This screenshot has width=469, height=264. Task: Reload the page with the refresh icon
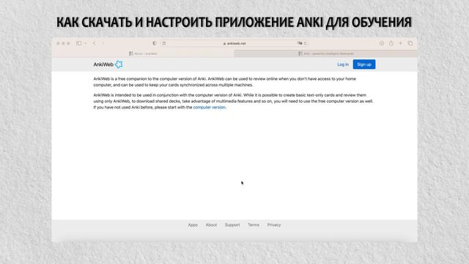point(305,43)
